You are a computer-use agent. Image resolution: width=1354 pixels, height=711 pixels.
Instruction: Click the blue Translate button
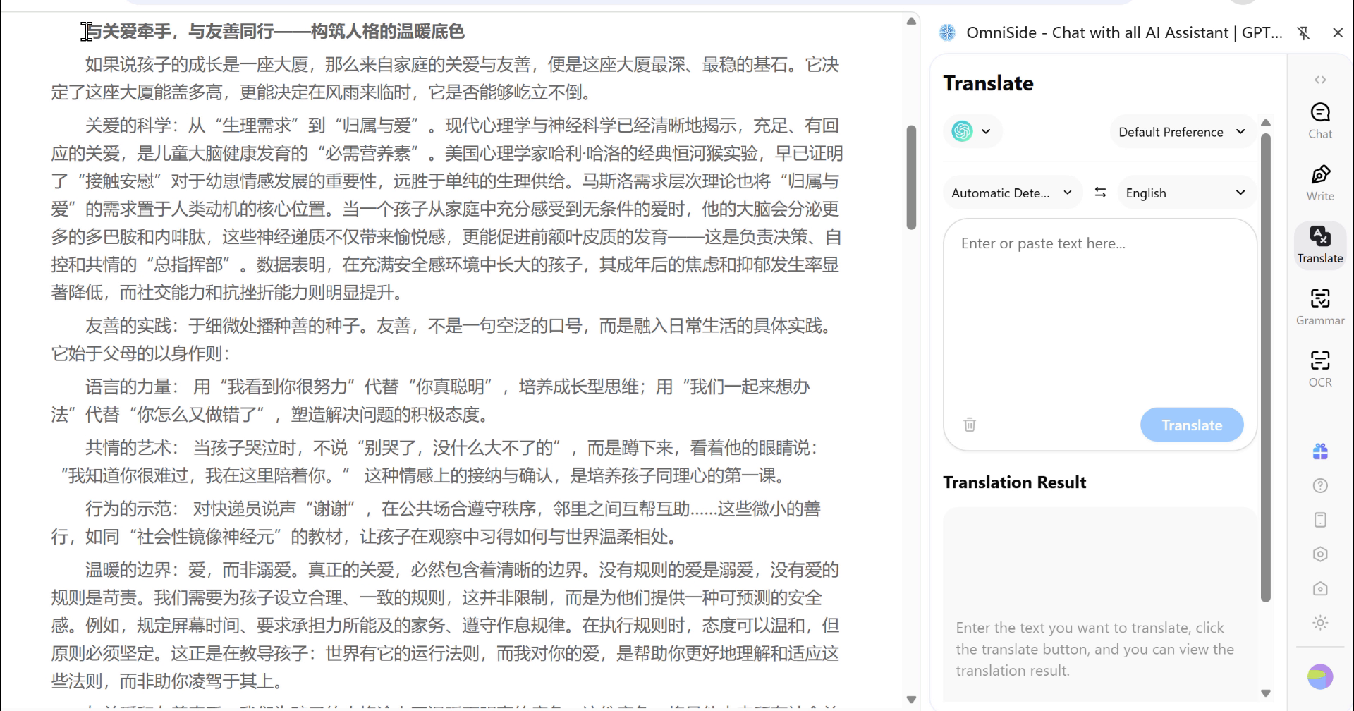coord(1191,425)
